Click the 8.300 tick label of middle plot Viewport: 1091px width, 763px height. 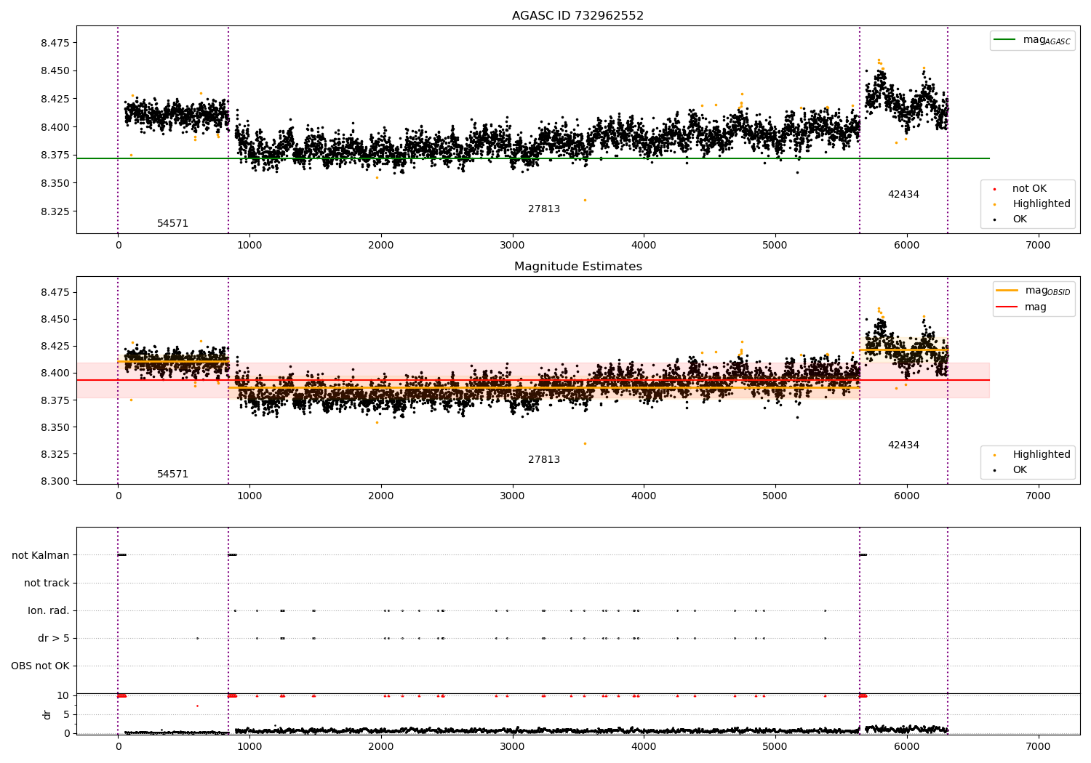(x=55, y=481)
